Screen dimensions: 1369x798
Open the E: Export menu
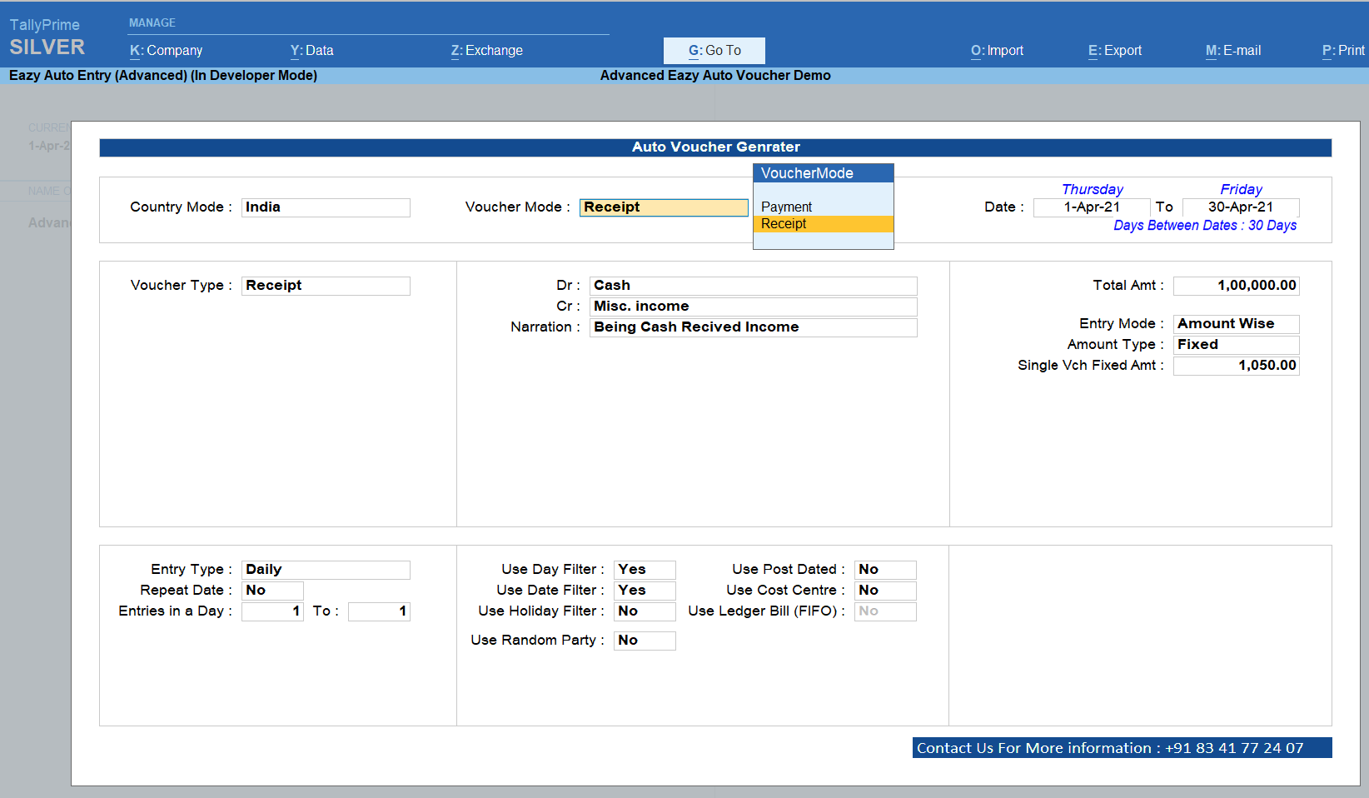tap(1115, 50)
